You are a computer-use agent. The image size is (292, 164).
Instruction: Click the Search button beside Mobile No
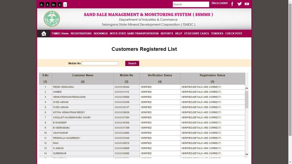pyautogui.click(x=132, y=63)
